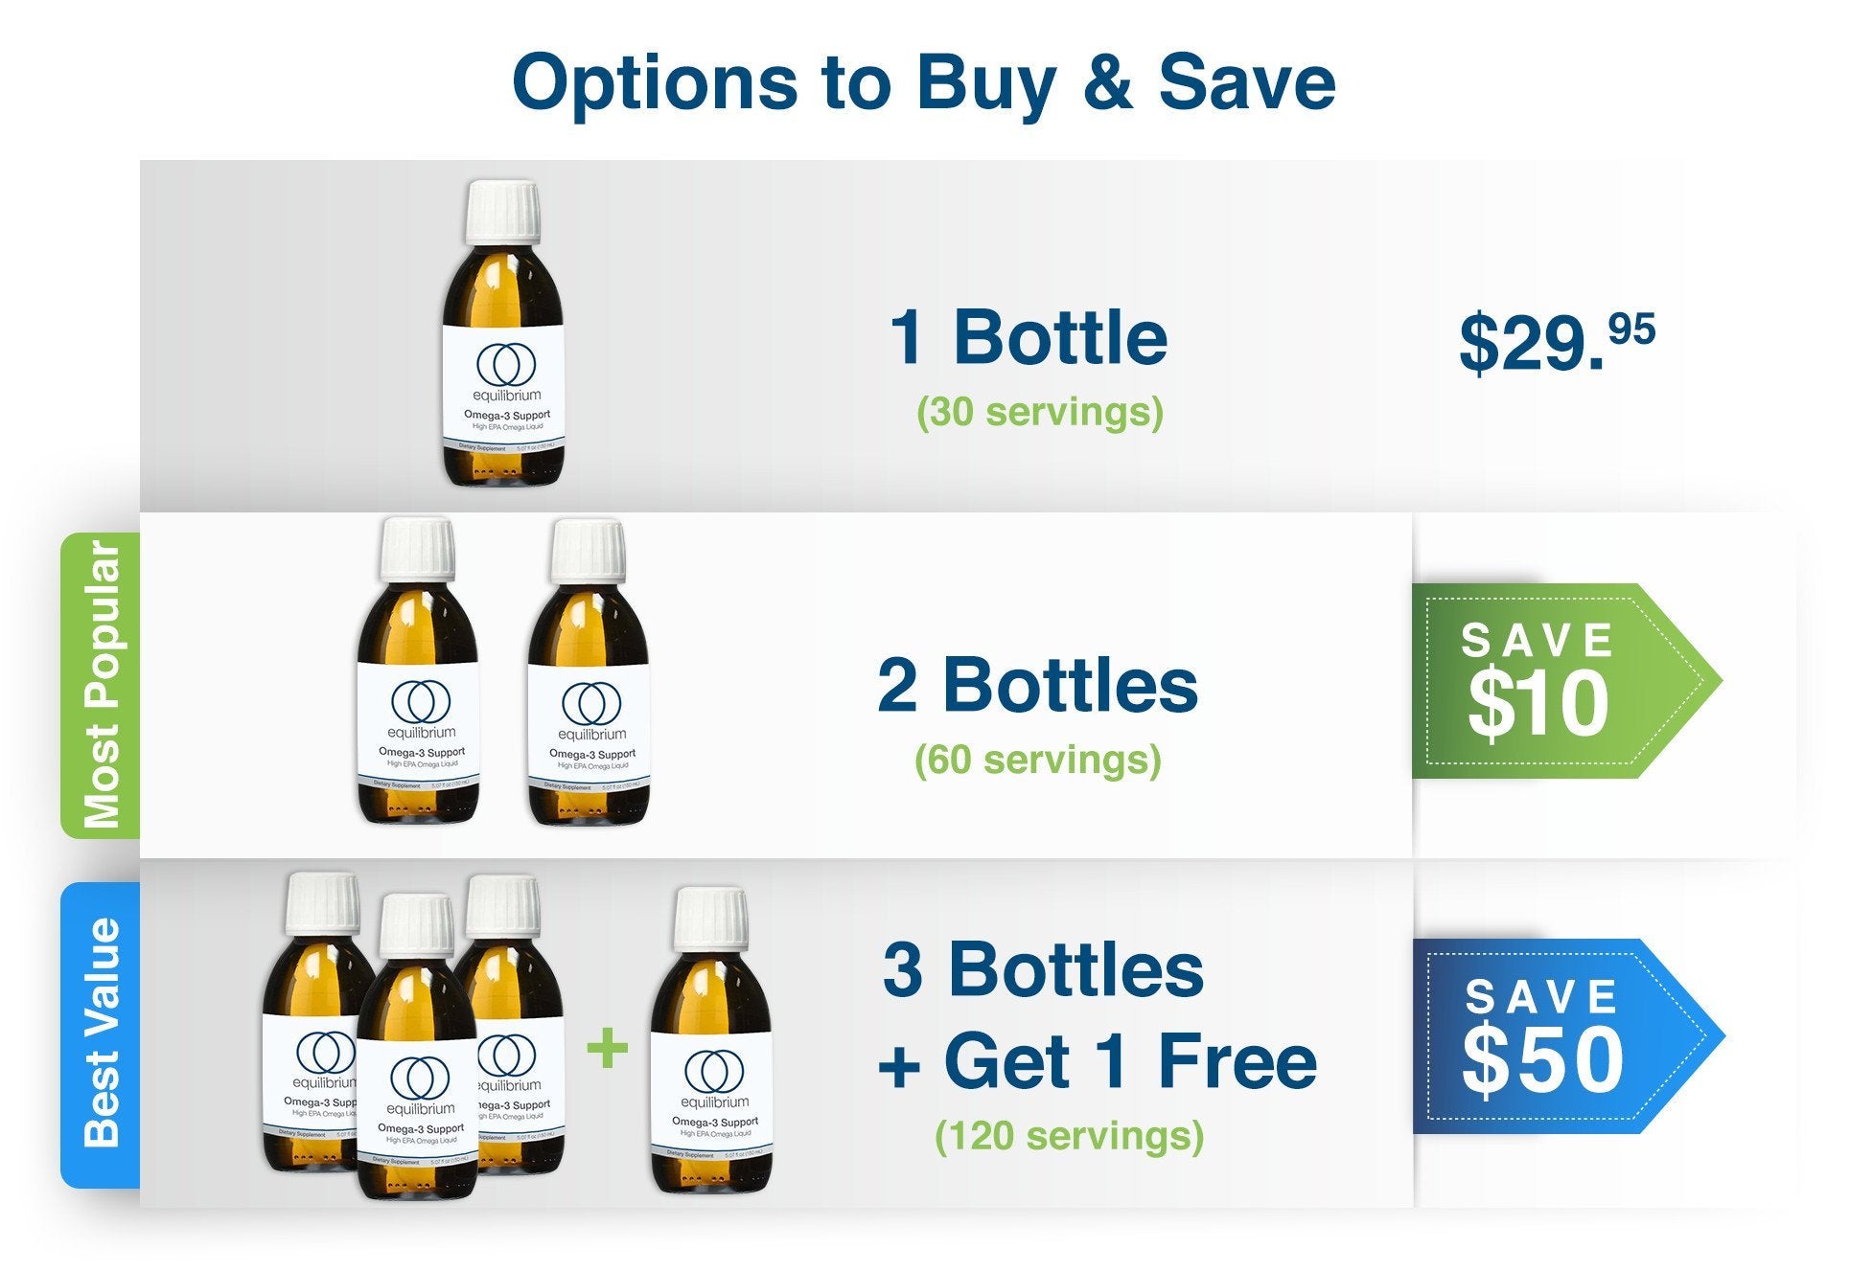Click the Options to Buy & Save title
1850x1272 pixels.
[924, 82]
